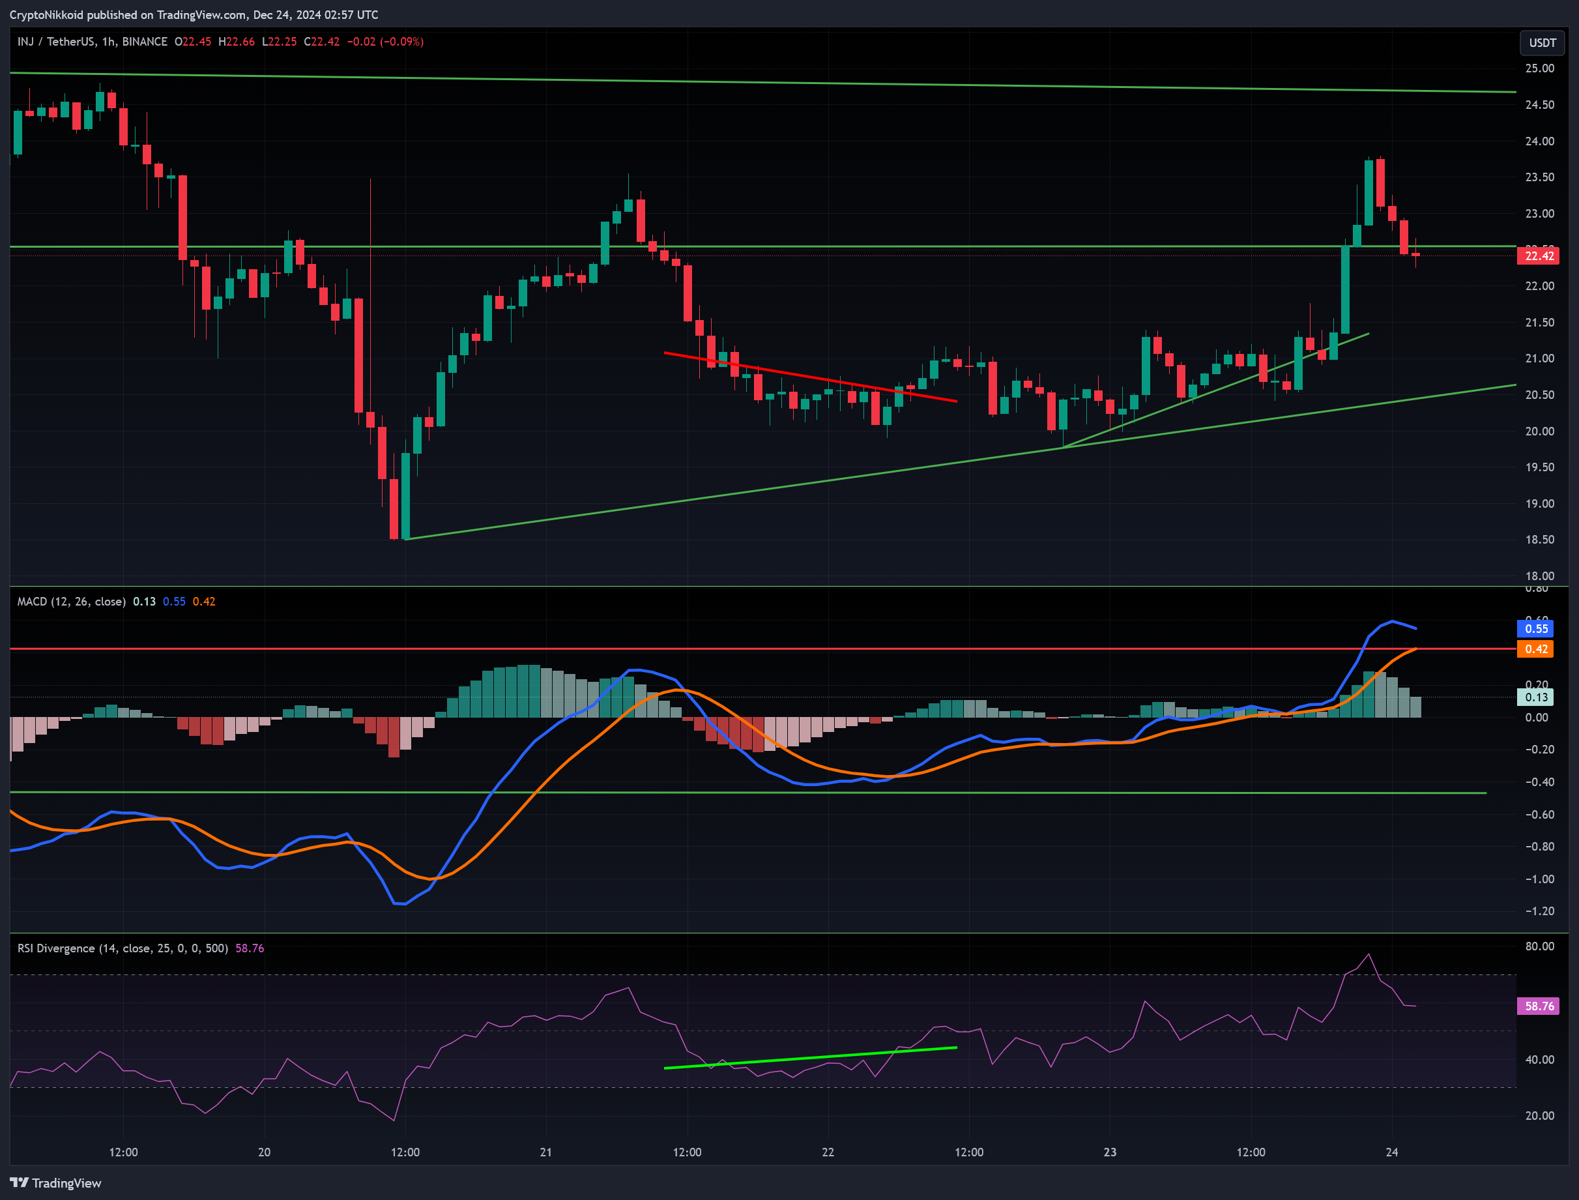Click the −1.00 MACD axis label
1579x1200 pixels.
(1539, 879)
